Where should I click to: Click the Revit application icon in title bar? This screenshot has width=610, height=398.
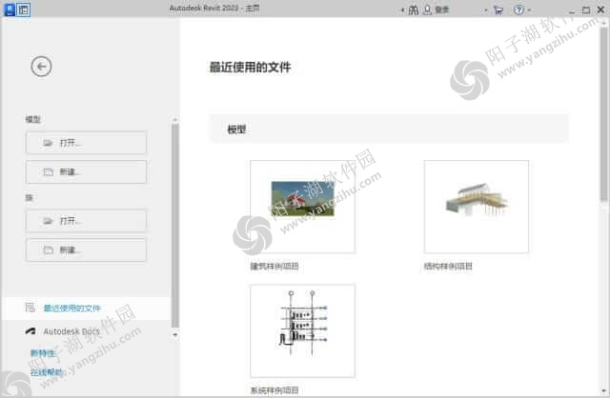coord(10,10)
